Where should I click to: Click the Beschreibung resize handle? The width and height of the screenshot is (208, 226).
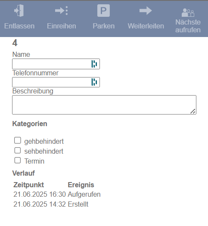[x=193, y=111]
